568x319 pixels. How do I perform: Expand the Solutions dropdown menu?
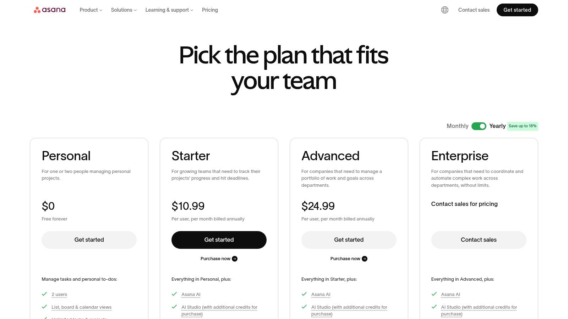[124, 10]
